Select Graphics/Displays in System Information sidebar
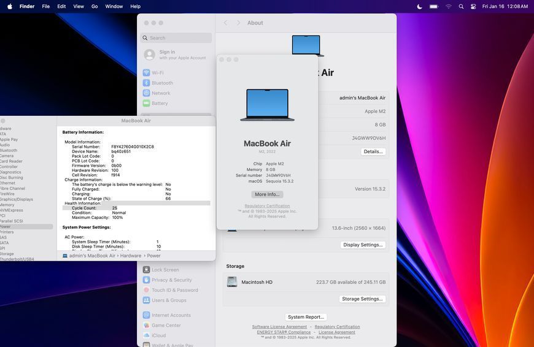This screenshot has height=347, width=534. 17,199
